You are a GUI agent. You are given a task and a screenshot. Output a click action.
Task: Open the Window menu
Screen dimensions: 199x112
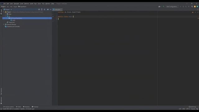[48, 4]
